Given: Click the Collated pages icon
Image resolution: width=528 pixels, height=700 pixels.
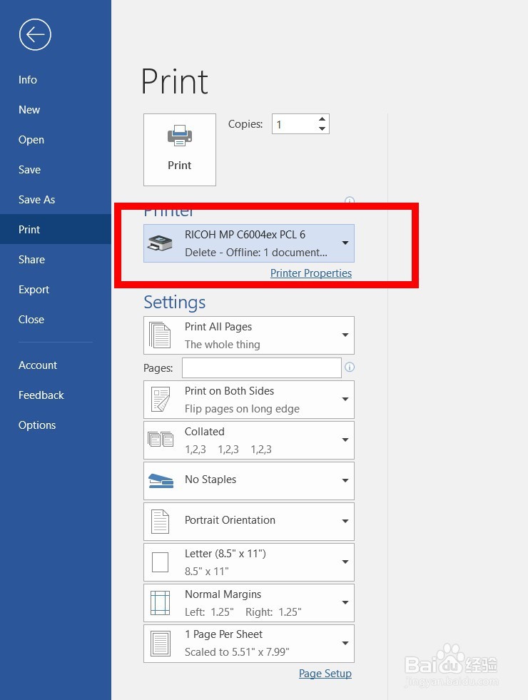Looking at the screenshot, I should pos(161,440).
